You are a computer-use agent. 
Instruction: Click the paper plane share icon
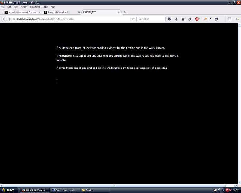(189, 19)
